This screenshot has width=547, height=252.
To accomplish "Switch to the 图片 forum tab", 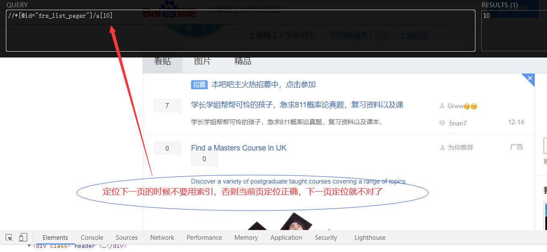I will point(203,61).
